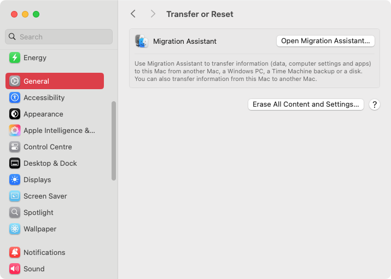Select Screen Saver in sidebar
This screenshot has width=391, height=279.
coord(55,196)
